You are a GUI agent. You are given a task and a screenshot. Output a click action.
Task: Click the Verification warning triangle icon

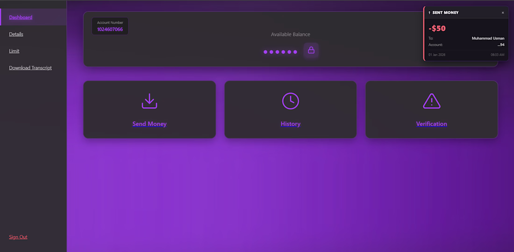(432, 101)
